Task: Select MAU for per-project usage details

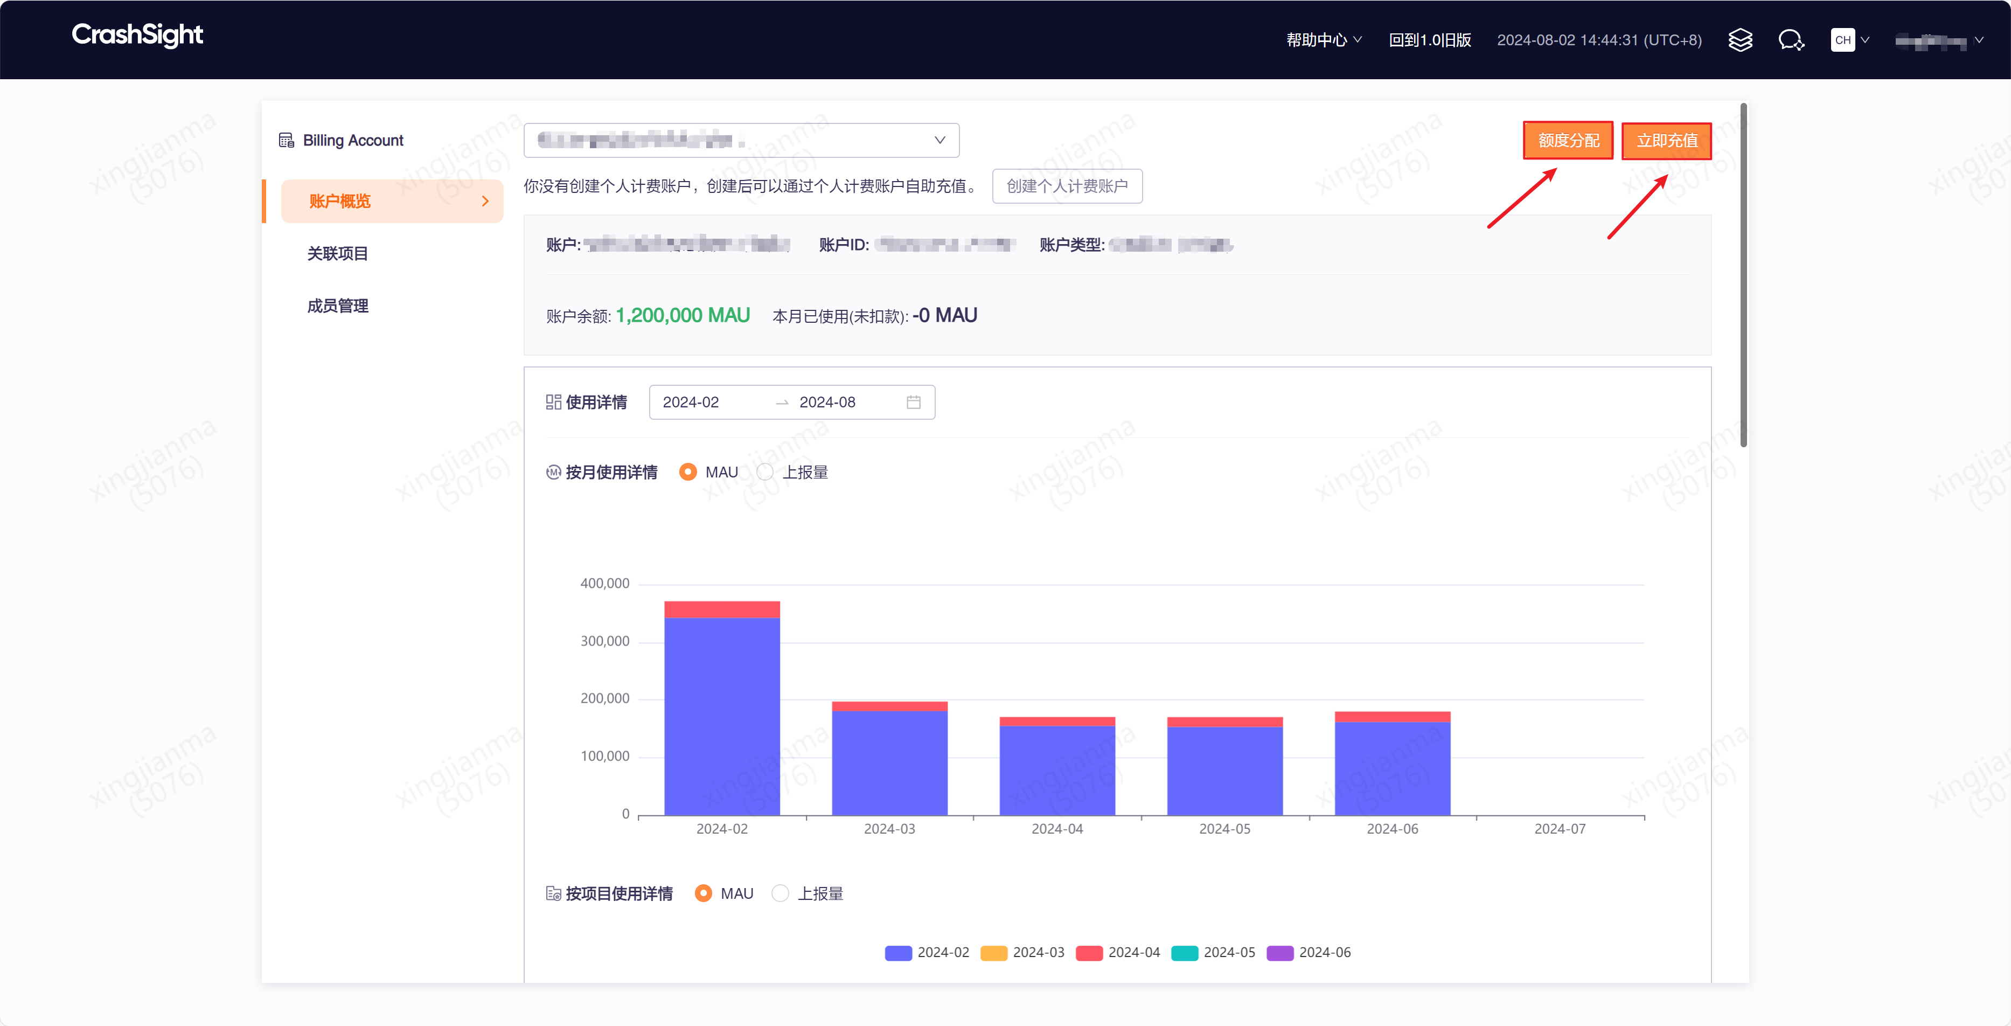Action: [704, 893]
